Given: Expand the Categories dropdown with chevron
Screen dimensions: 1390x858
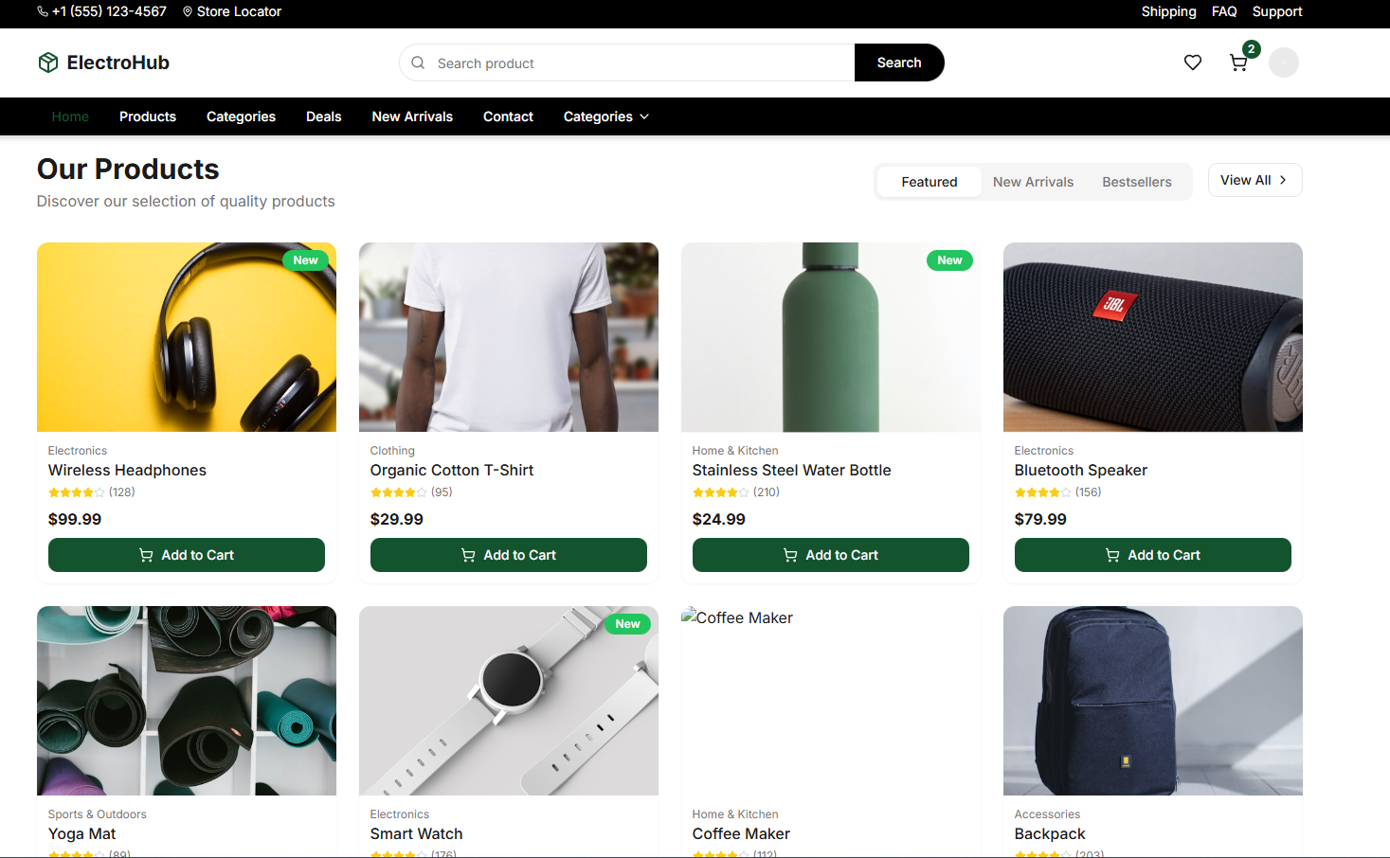Looking at the screenshot, I should pyautogui.click(x=605, y=116).
